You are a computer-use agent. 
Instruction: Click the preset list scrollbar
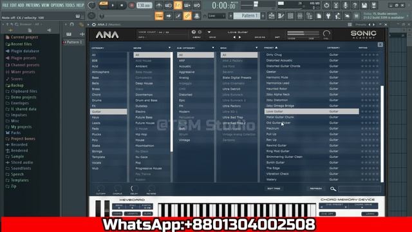[x=382, y=133]
